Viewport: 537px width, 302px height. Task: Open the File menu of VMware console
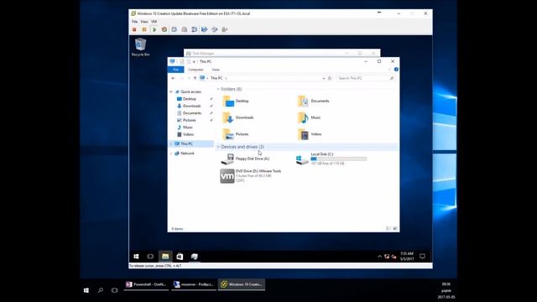(134, 22)
